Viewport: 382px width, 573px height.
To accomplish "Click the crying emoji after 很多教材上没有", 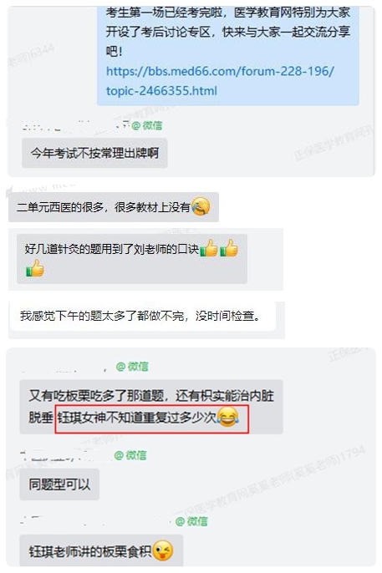I will 201,206.
